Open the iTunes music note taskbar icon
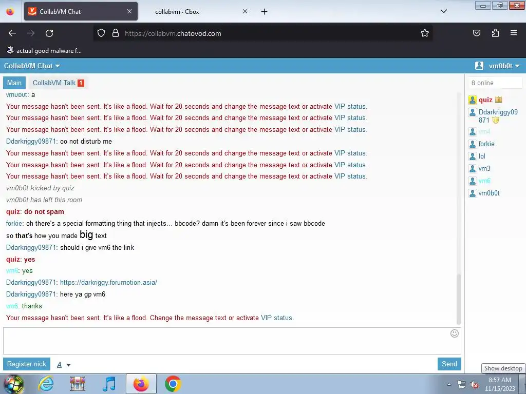The height and width of the screenshot is (394, 526). pyautogui.click(x=109, y=384)
